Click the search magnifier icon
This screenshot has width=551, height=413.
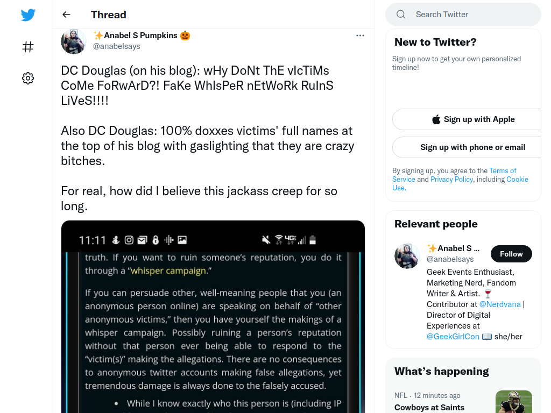tap(400, 15)
